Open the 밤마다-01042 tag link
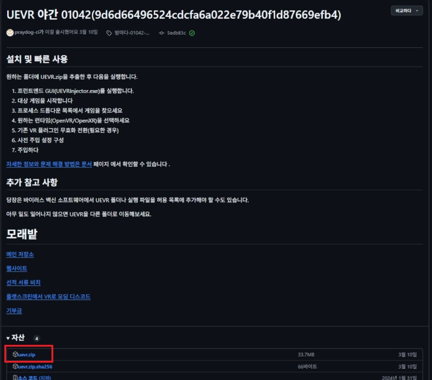 pos(132,33)
